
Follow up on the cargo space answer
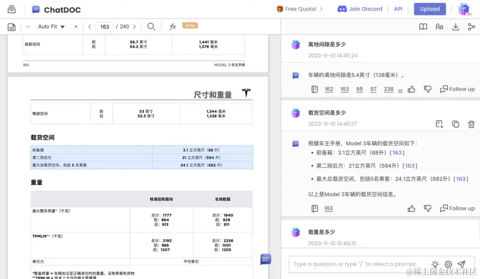tap(457, 208)
